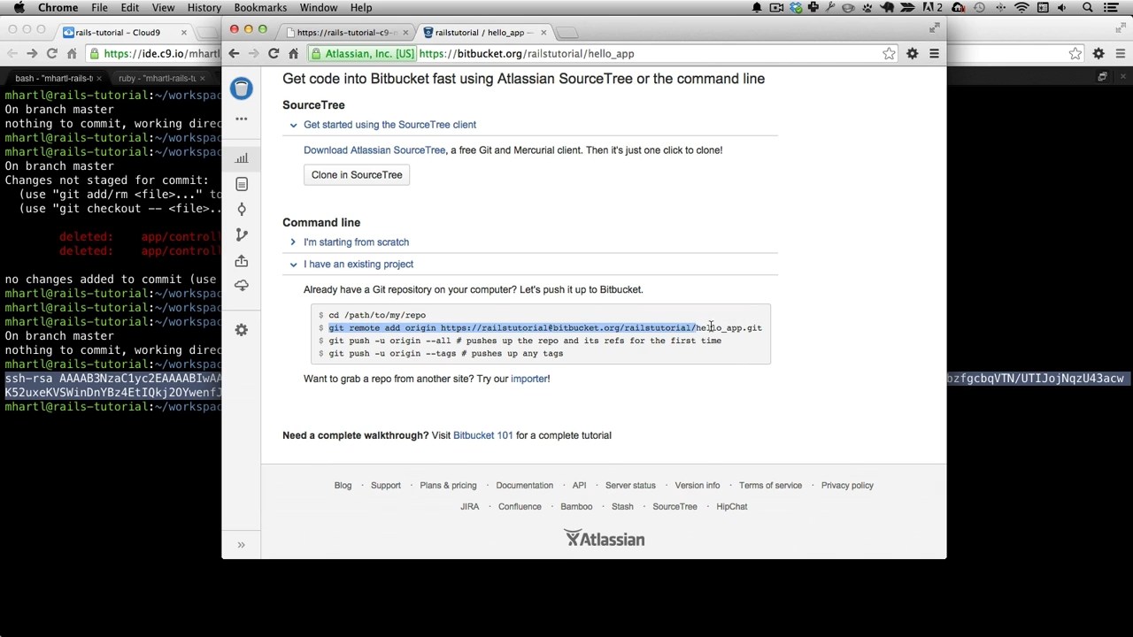The height and width of the screenshot is (637, 1133).
Task: Open repository Overview bar-chart icon in sidebar
Action: pyautogui.click(x=242, y=158)
